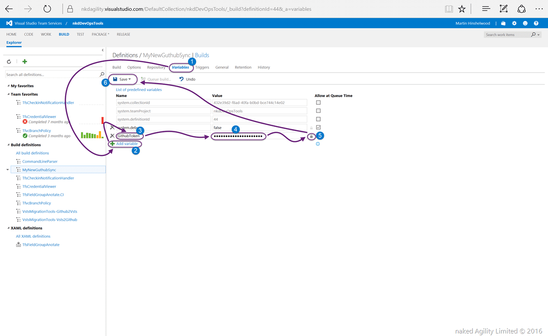Click the Visual Studio Team Services logo
The height and width of the screenshot is (336, 548).
(9, 23)
